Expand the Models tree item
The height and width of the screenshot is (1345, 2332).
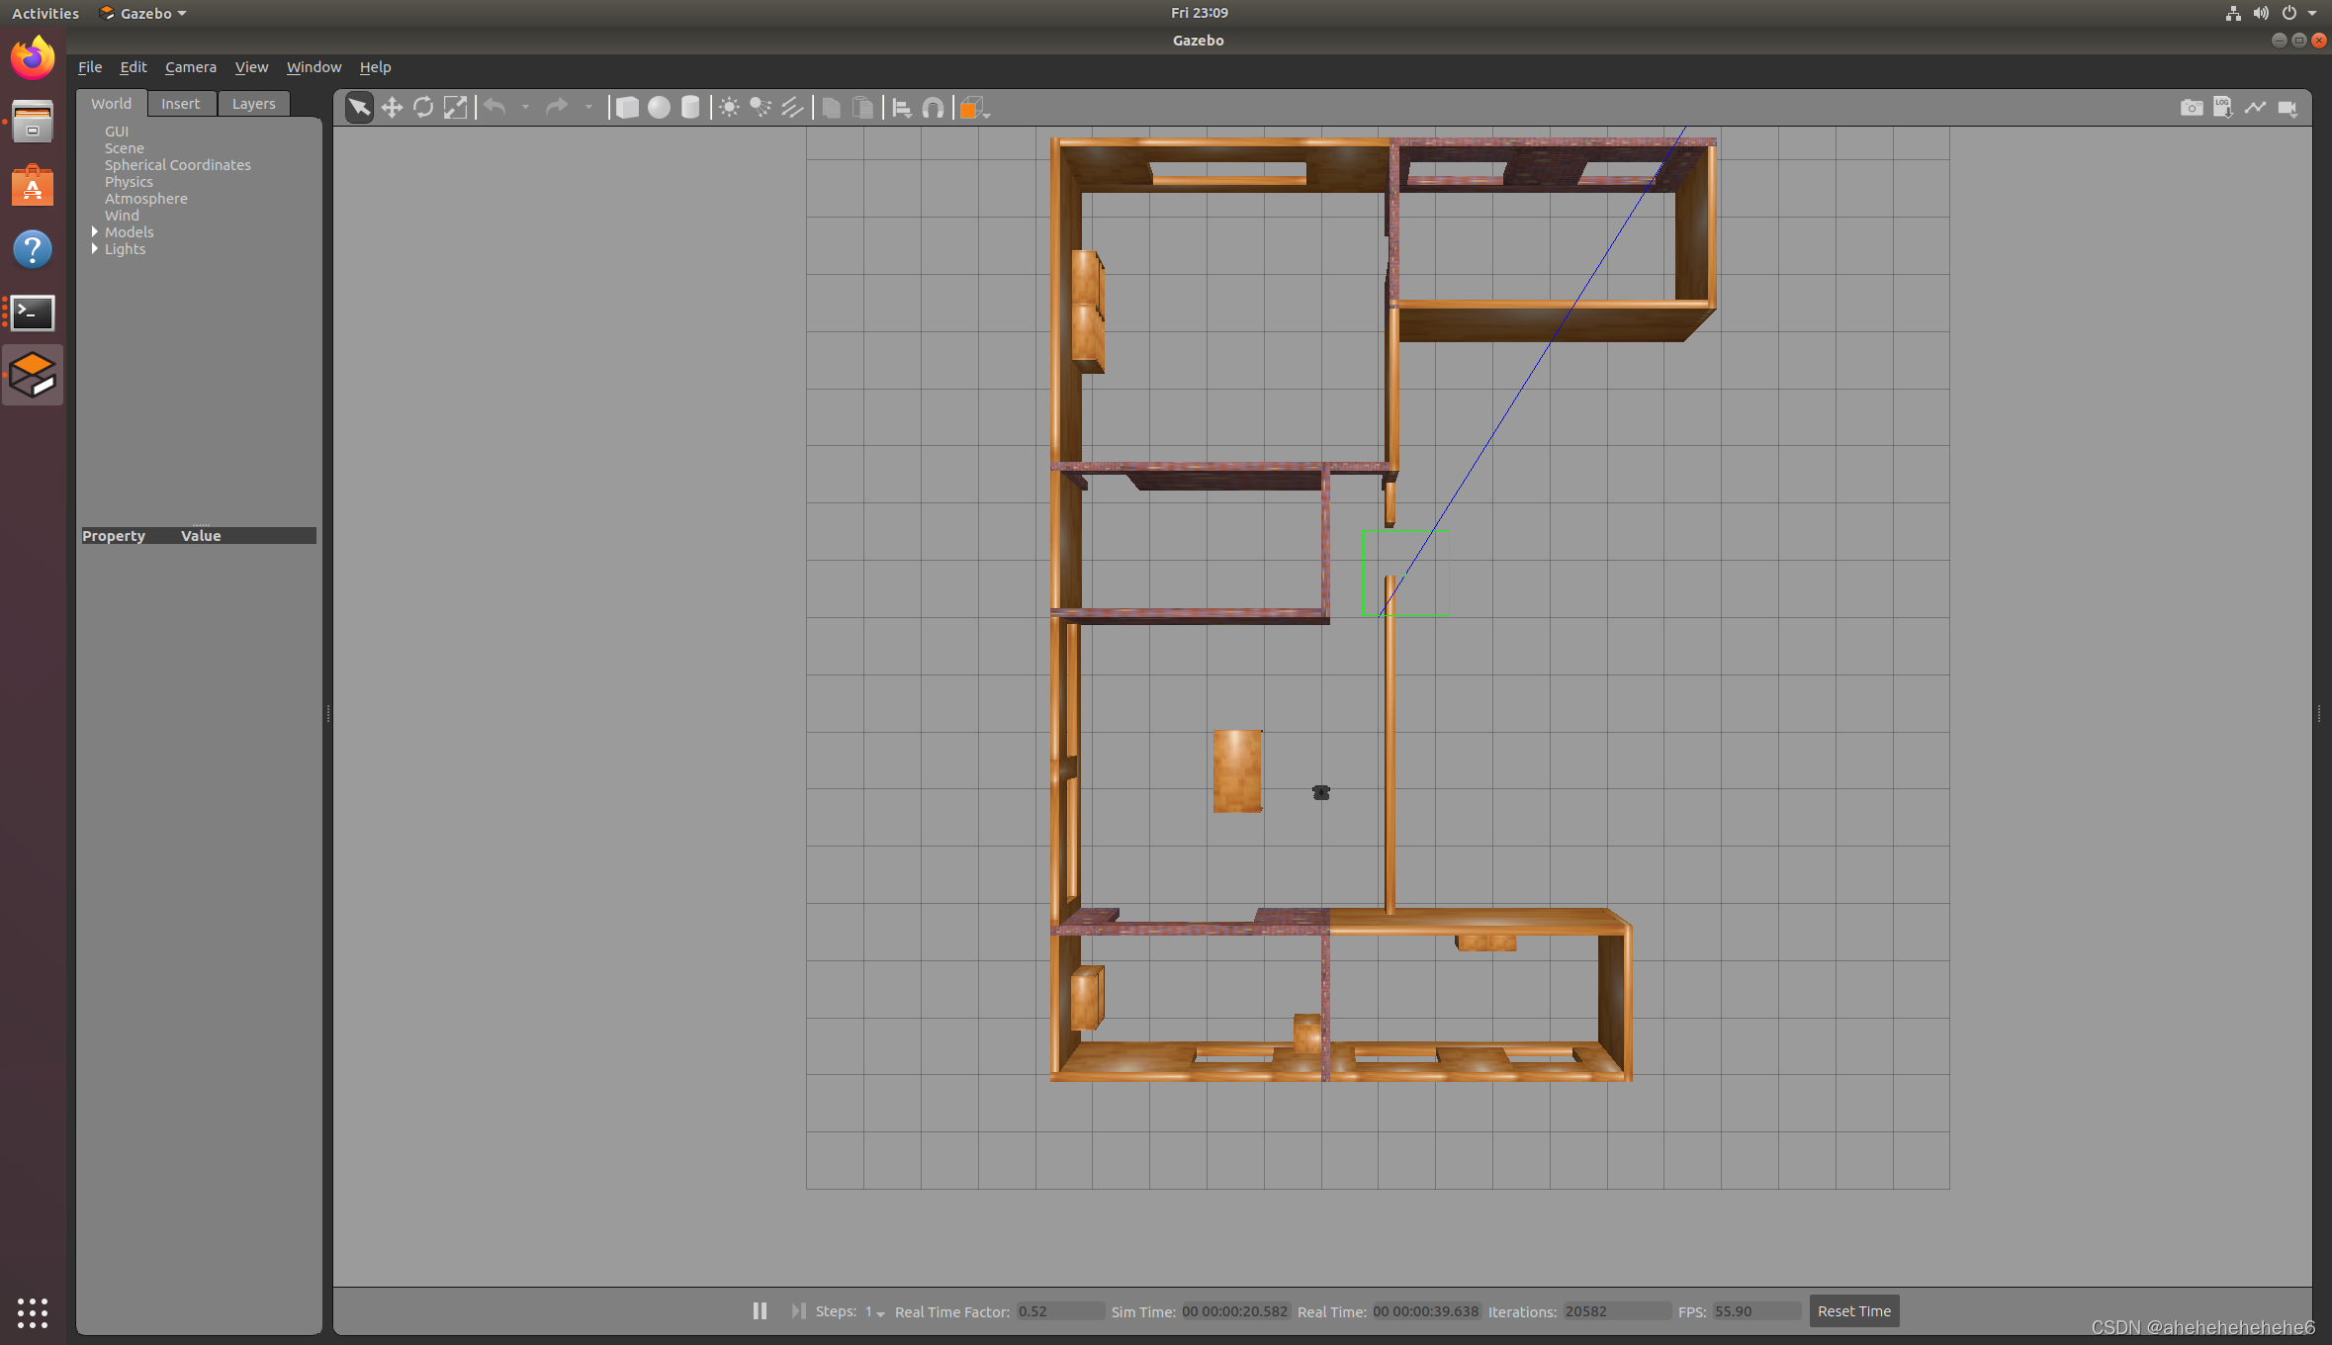(x=95, y=231)
